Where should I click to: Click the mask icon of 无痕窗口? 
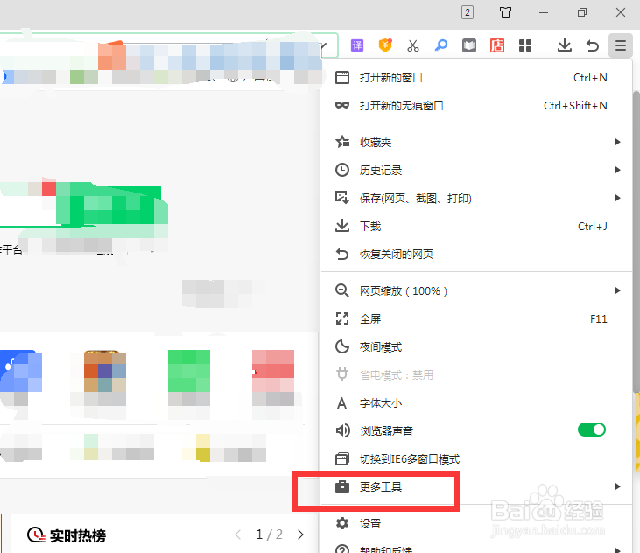(x=342, y=105)
